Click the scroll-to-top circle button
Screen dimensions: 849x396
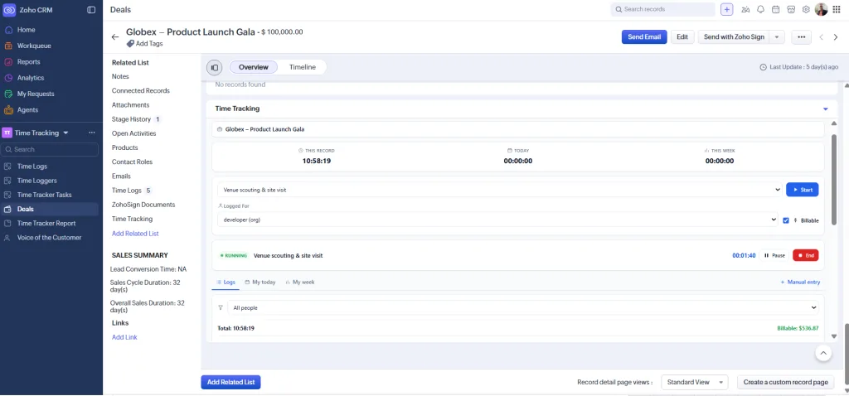pyautogui.click(x=823, y=353)
